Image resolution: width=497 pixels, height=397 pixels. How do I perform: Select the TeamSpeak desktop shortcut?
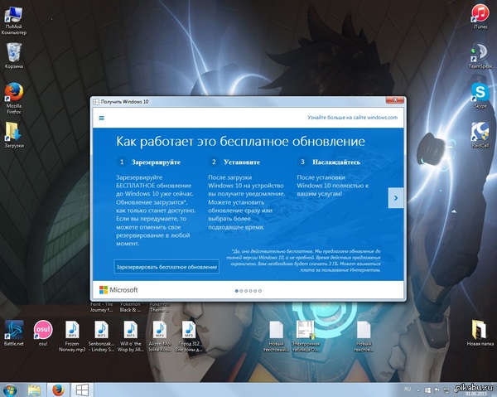click(x=480, y=56)
